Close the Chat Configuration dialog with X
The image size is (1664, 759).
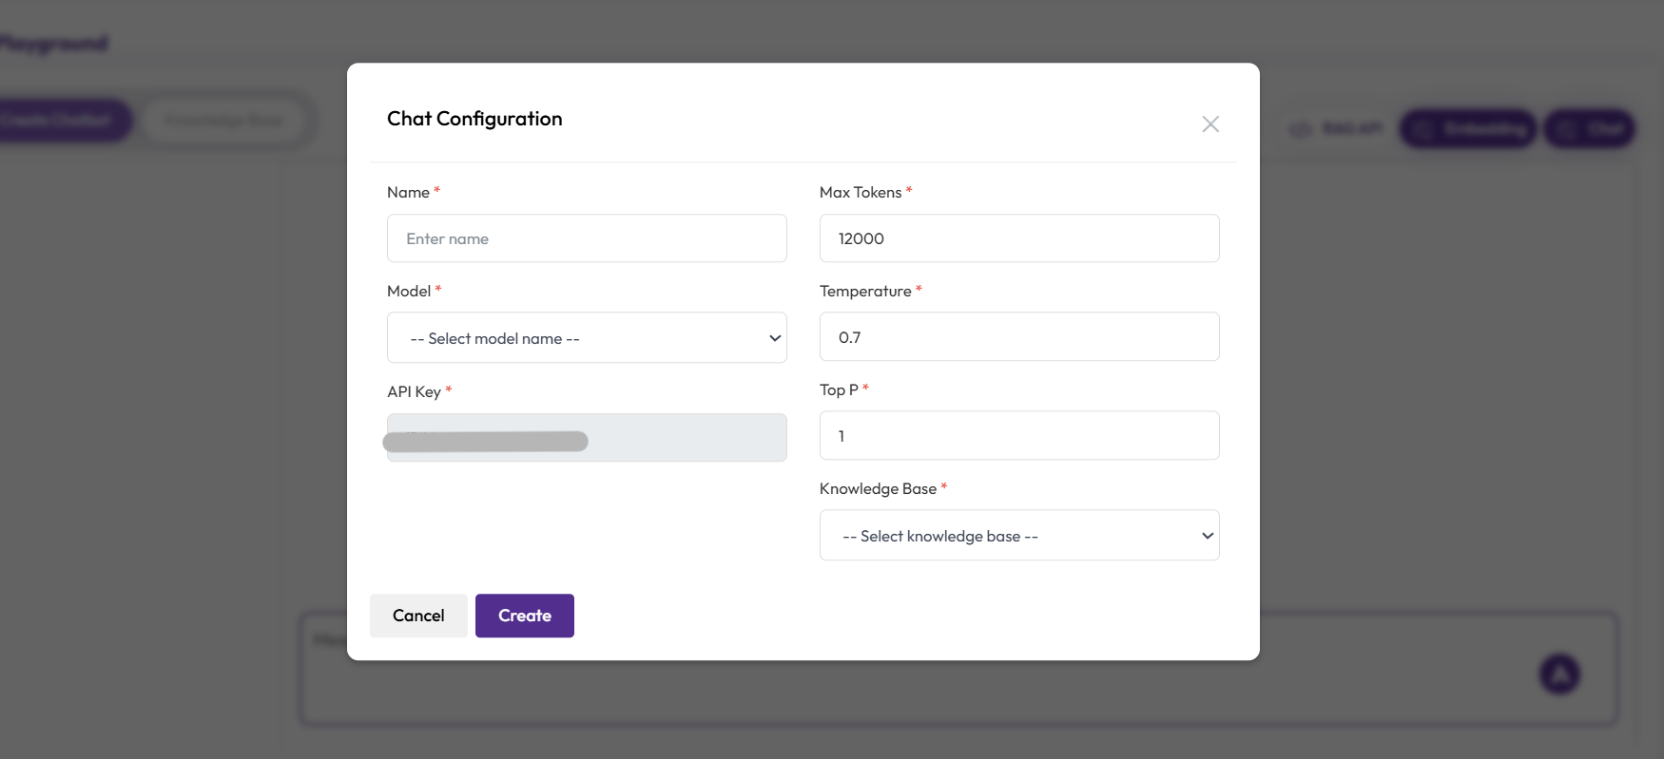[x=1209, y=124]
